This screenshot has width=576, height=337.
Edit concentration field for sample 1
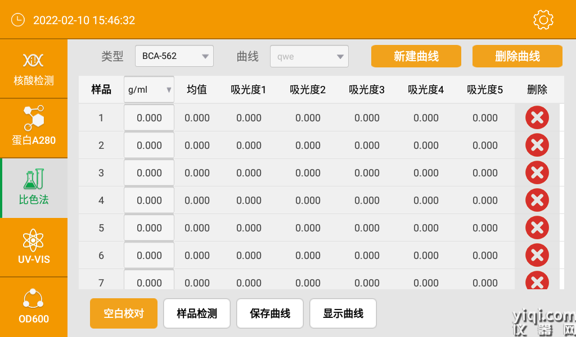[148, 118]
